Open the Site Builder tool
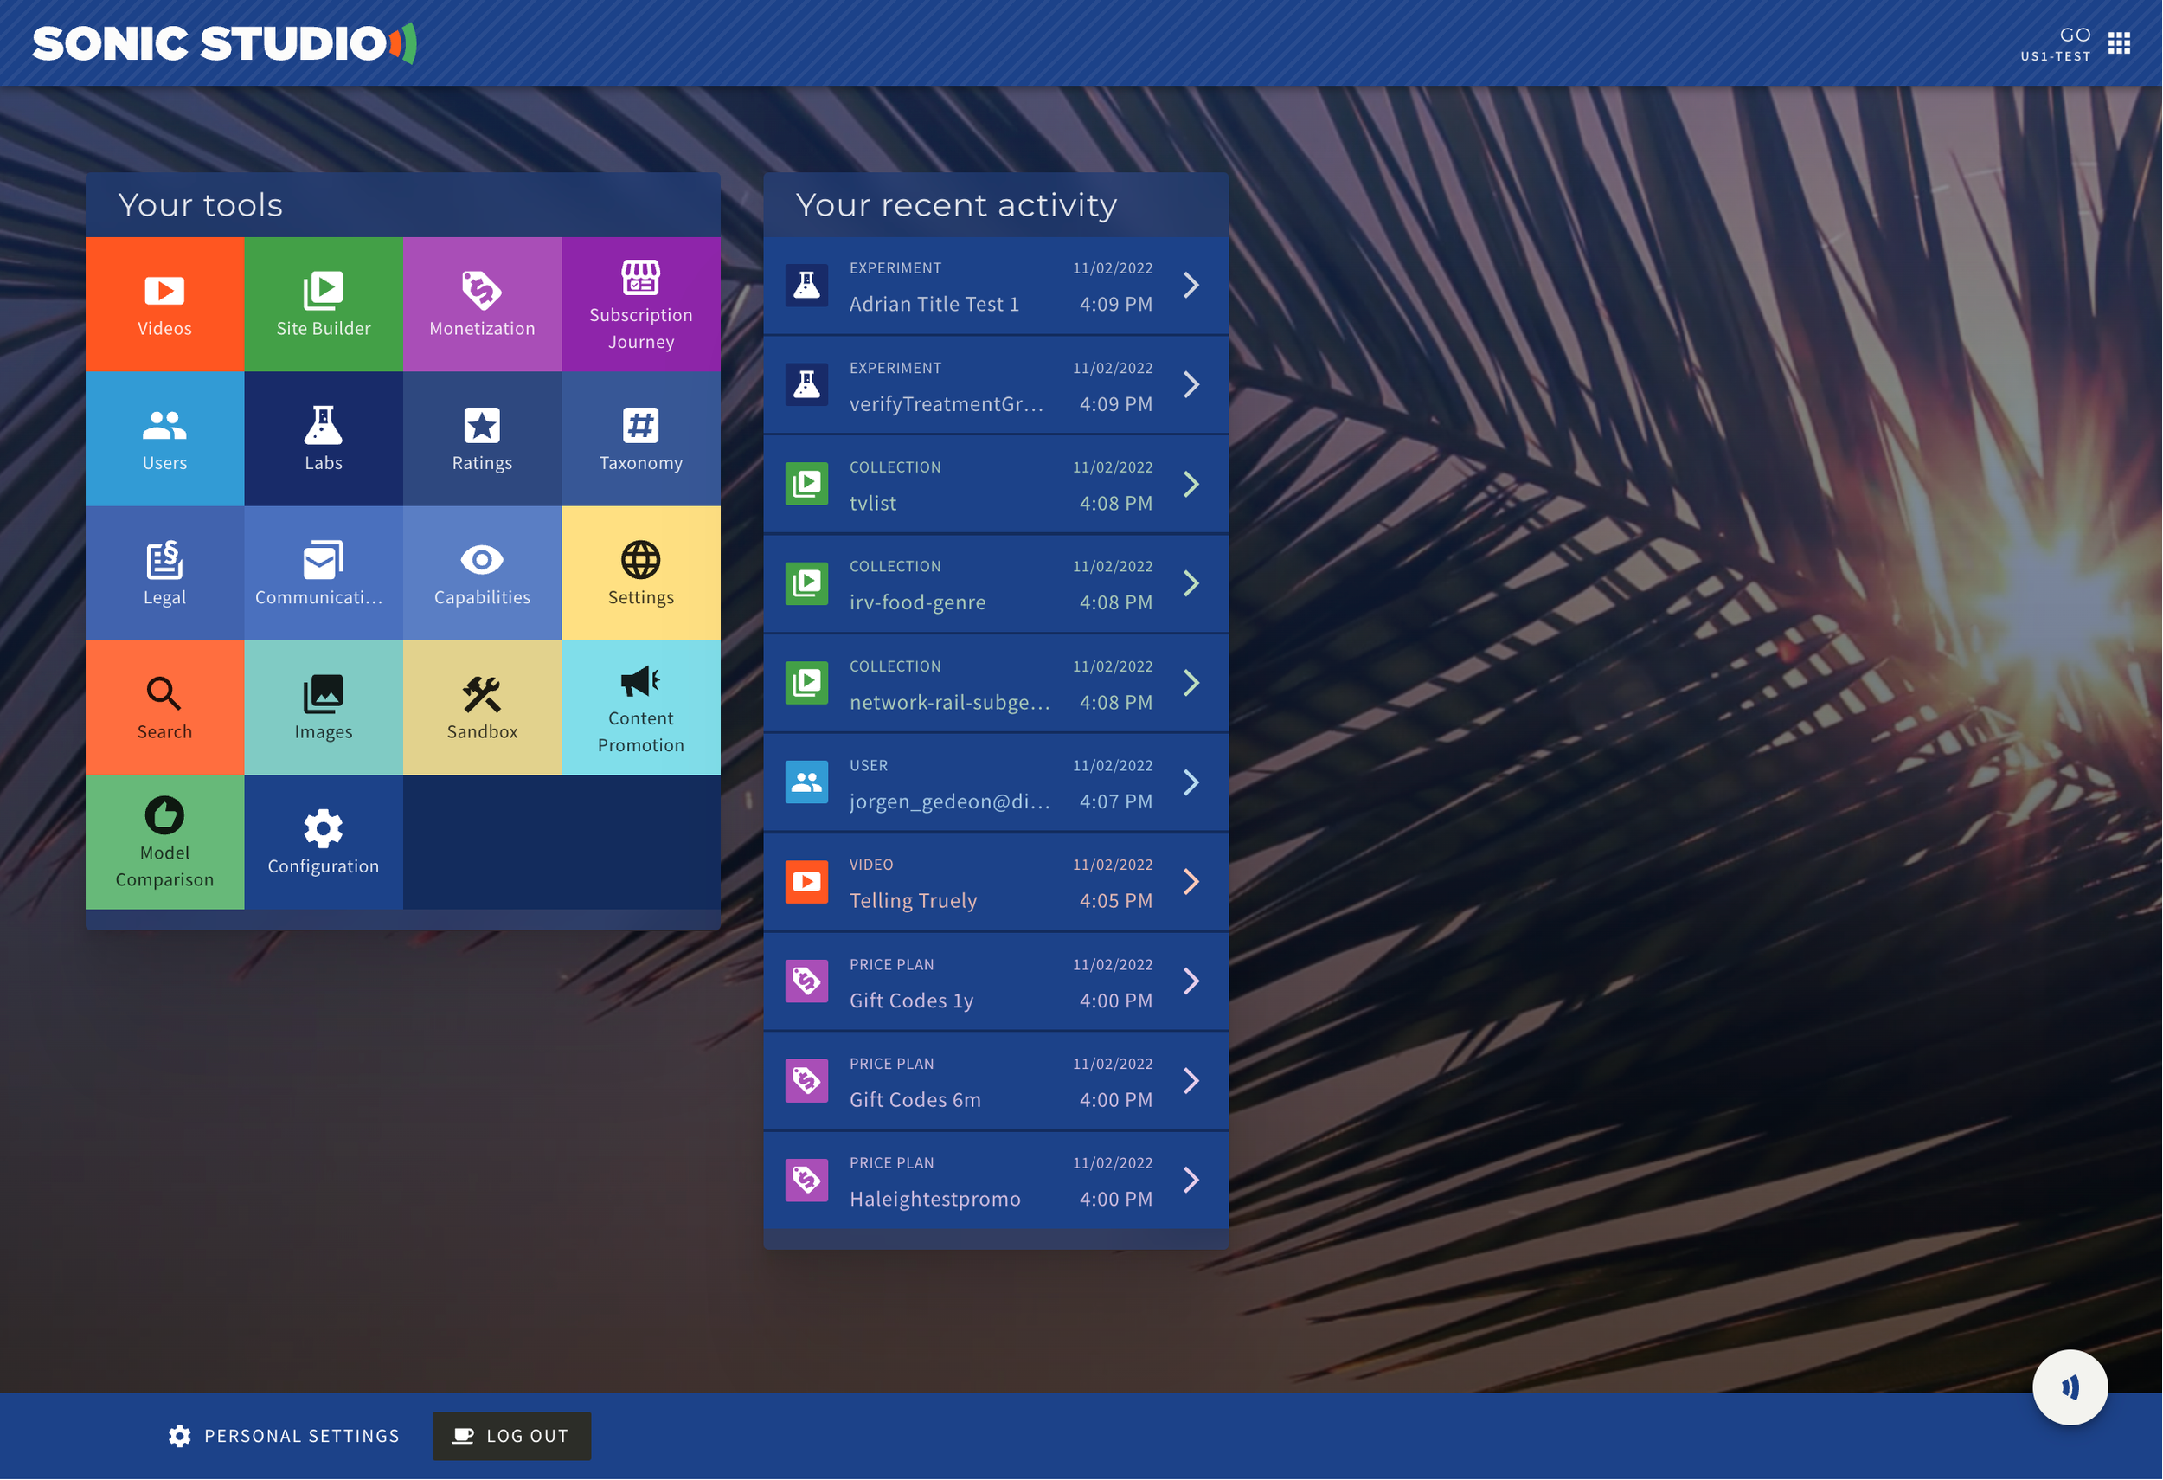This screenshot has width=2163, height=1480. click(323, 305)
